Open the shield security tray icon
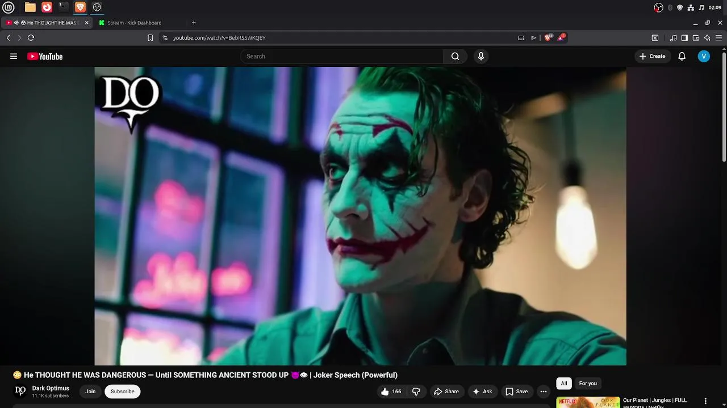 coord(680,7)
